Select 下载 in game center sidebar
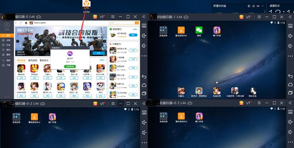The image size is (294, 148). pyautogui.click(x=7, y=65)
